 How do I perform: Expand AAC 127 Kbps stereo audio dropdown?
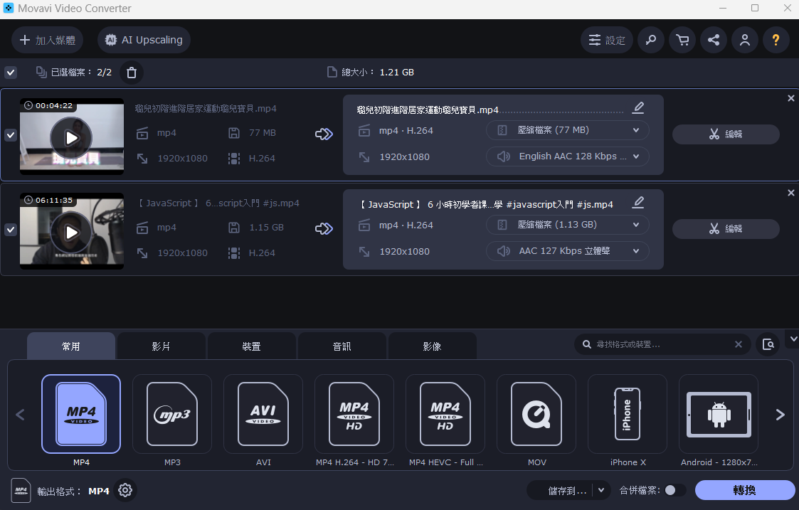pos(568,251)
